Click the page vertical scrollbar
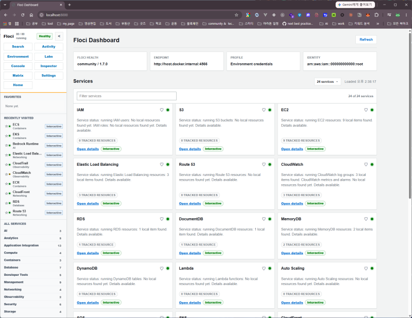The height and width of the screenshot is (318, 412). pyautogui.click(x=410, y=116)
